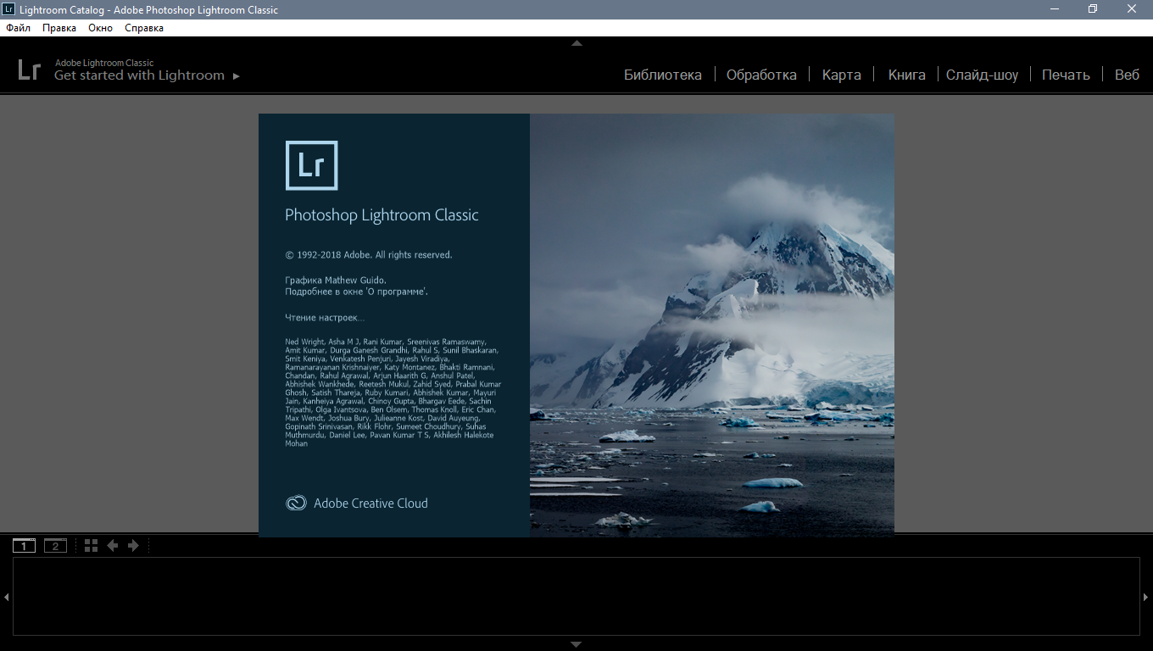This screenshot has height=651, width=1153.
Task: Open the Веб module
Action: click(1127, 75)
